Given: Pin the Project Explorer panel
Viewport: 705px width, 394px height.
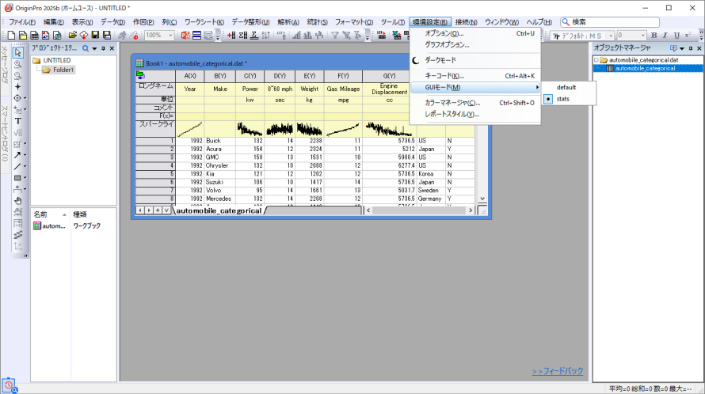Looking at the screenshot, I should tap(104, 48).
